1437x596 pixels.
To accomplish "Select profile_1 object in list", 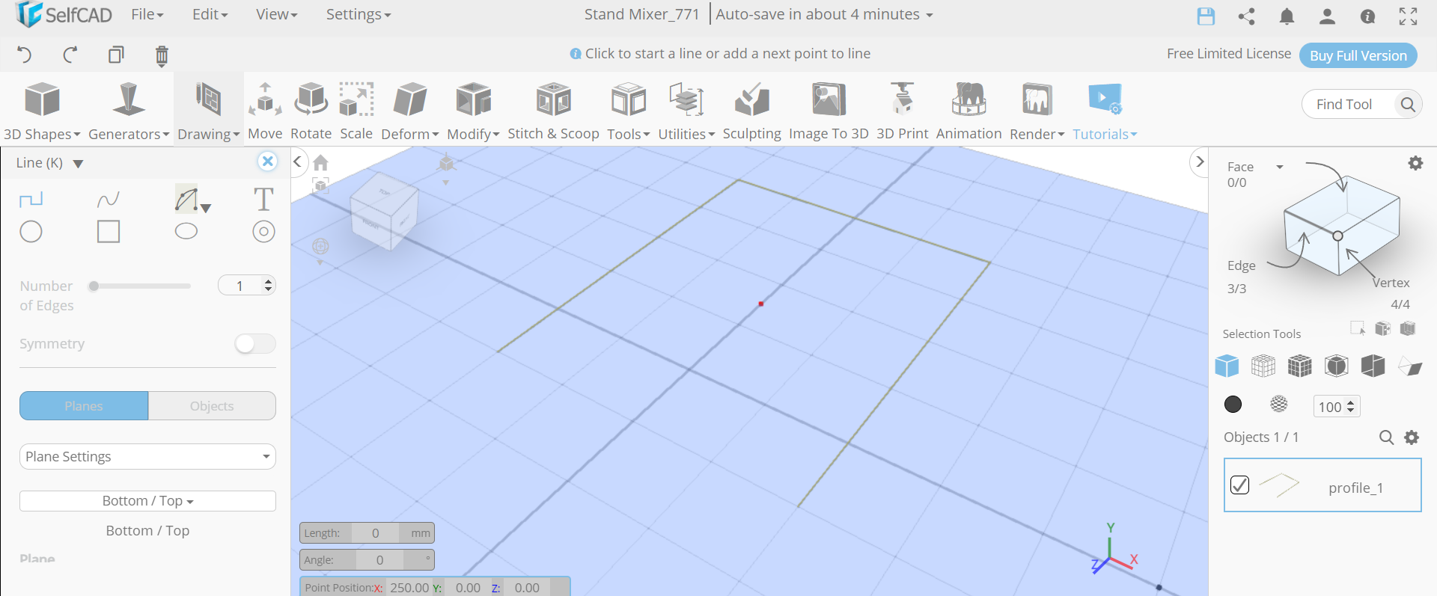I will pyautogui.click(x=1322, y=485).
